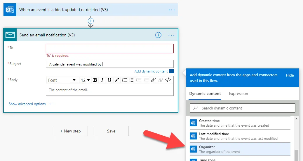Toggle italic formatting in Body
The width and height of the screenshot is (303, 161).
click(102, 80)
